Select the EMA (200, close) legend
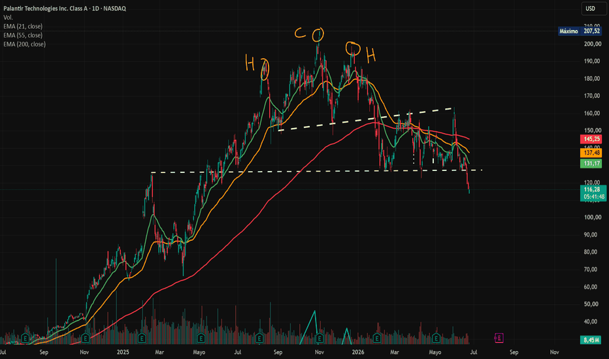The image size is (609, 359). click(x=24, y=44)
